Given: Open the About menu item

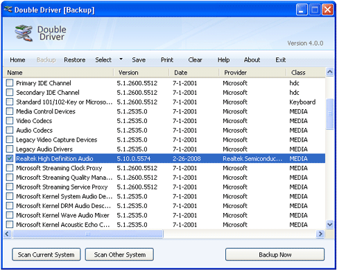Looking at the screenshot, I should pyautogui.click(x=252, y=60).
